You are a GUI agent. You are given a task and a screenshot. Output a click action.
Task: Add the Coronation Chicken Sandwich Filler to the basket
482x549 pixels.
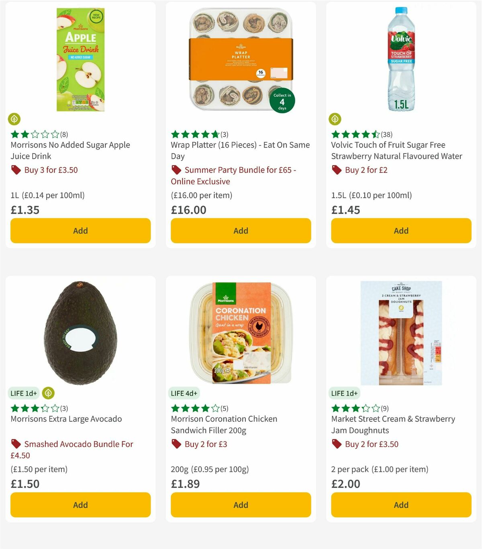pos(240,505)
